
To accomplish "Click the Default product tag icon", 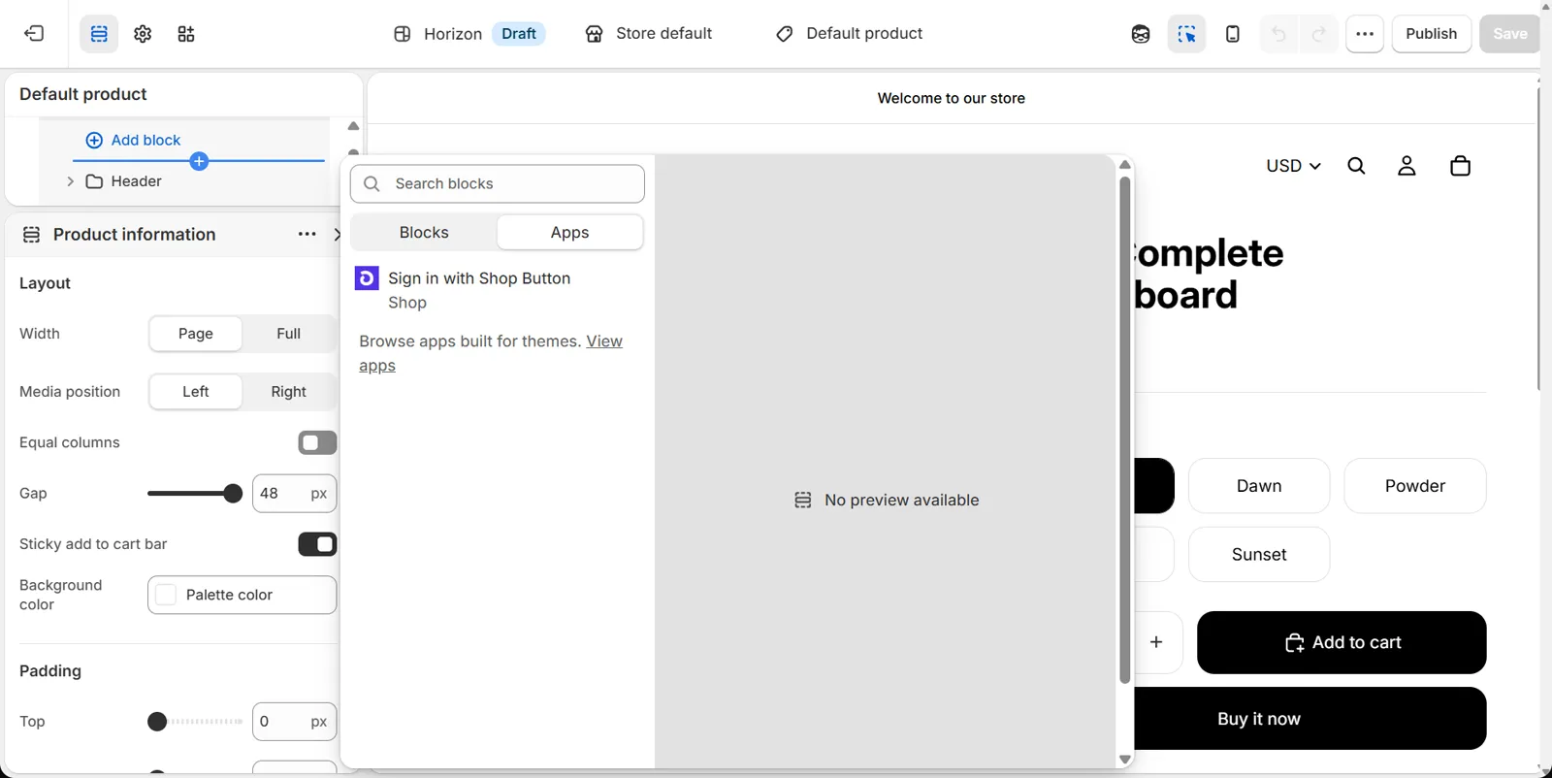I will tap(785, 34).
